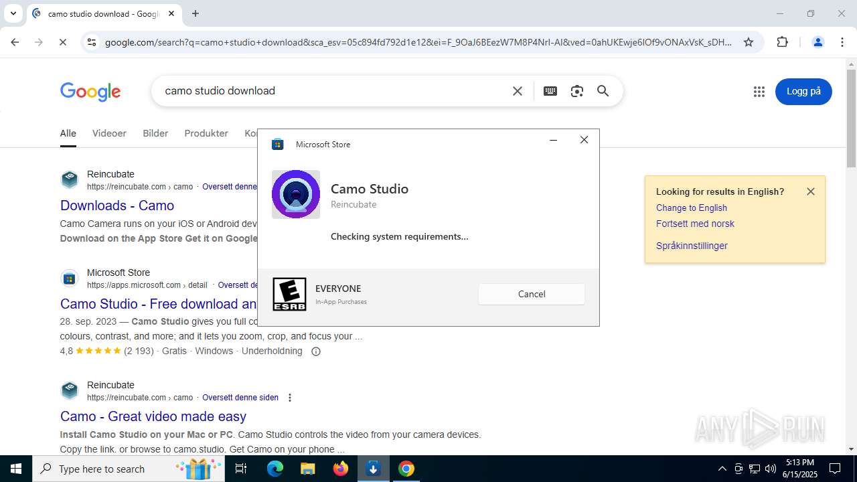
Task: Open the notification center
Action: [x=835, y=469]
